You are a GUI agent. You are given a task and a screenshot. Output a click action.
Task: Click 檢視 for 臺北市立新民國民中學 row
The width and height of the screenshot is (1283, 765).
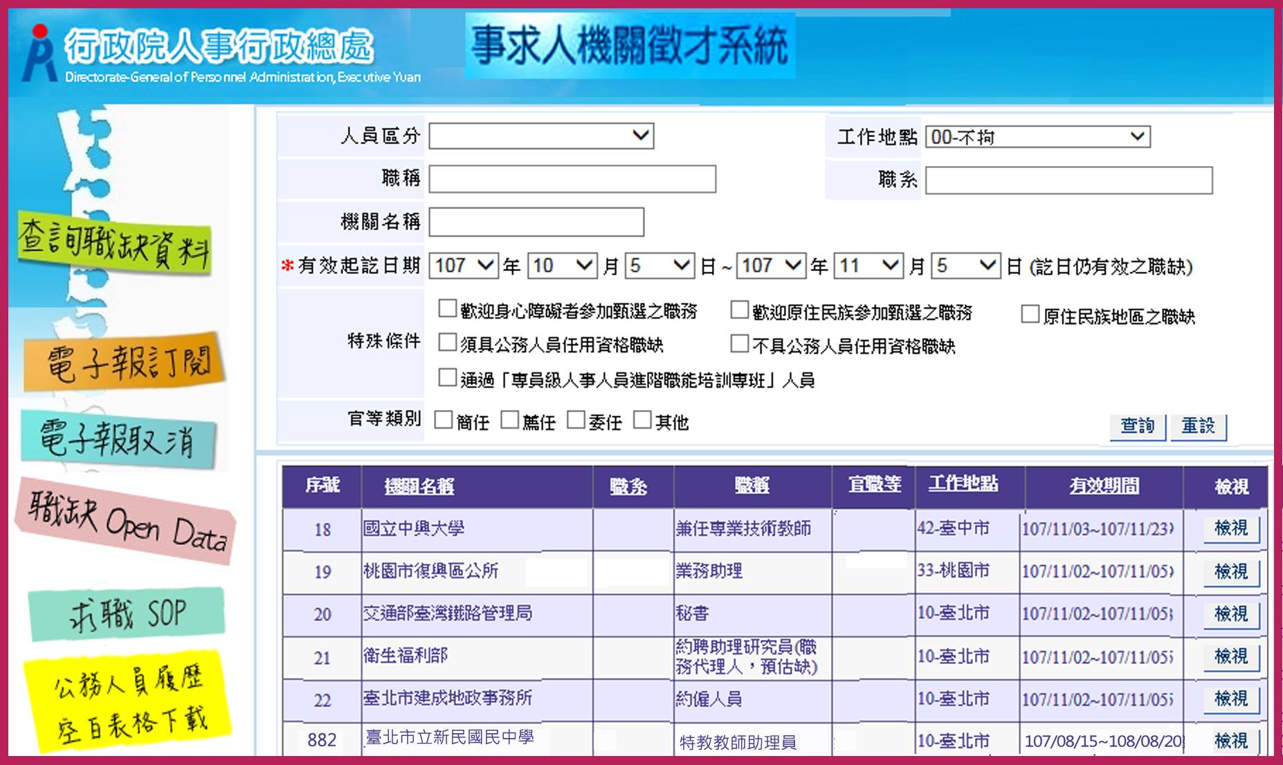click(x=1231, y=741)
